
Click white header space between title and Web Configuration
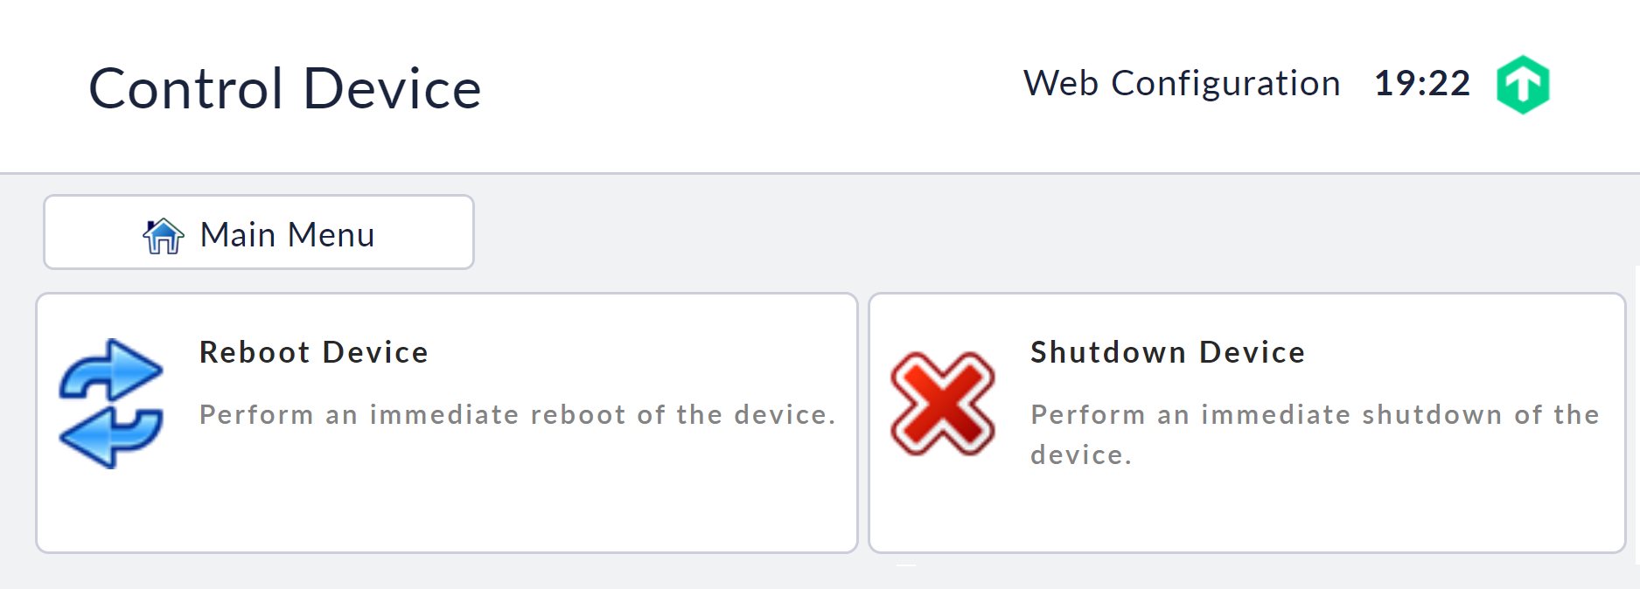752,87
